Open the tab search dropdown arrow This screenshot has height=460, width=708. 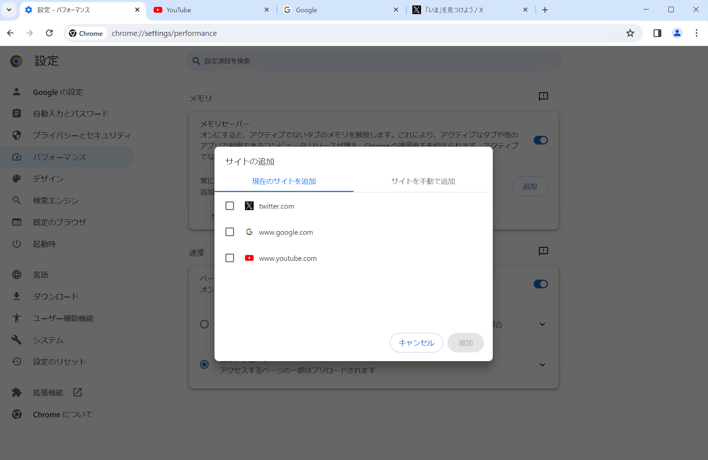pos(9,10)
